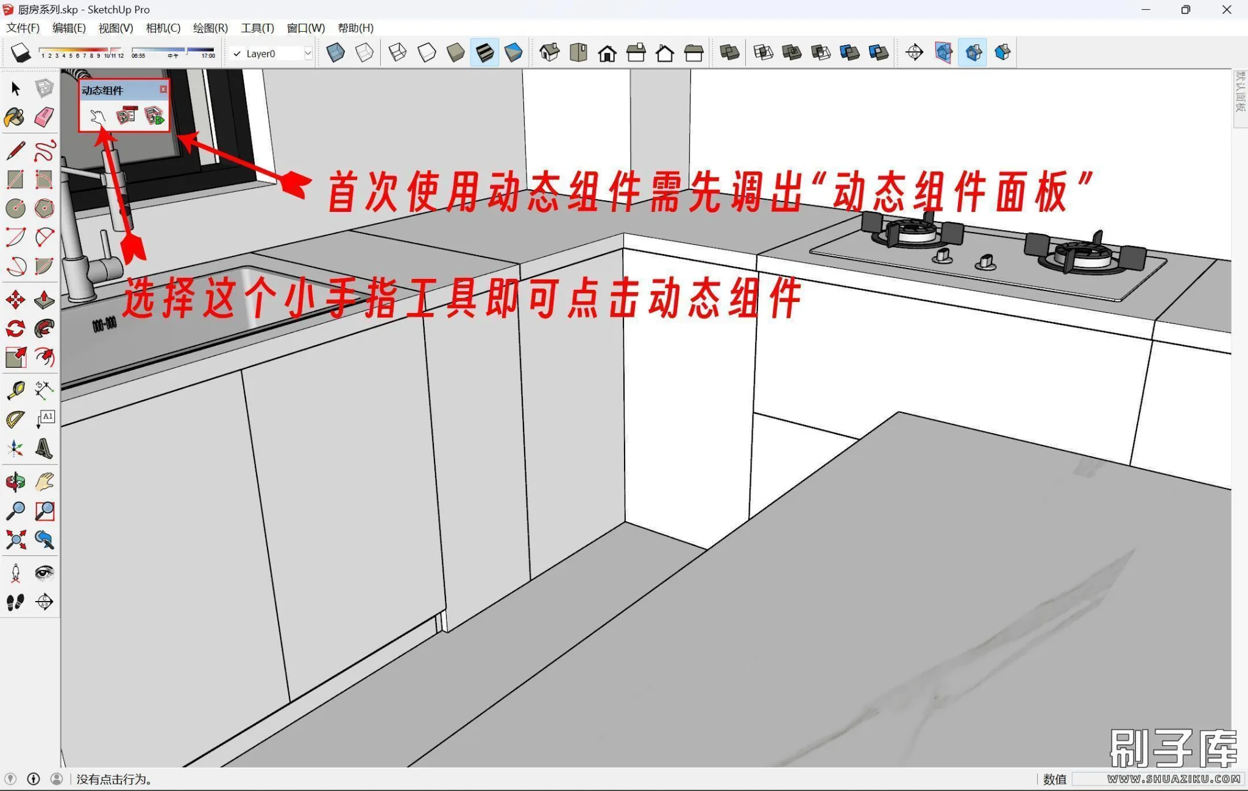Open Component Options in 动态组件 panel
1248x791 pixels.
126,116
